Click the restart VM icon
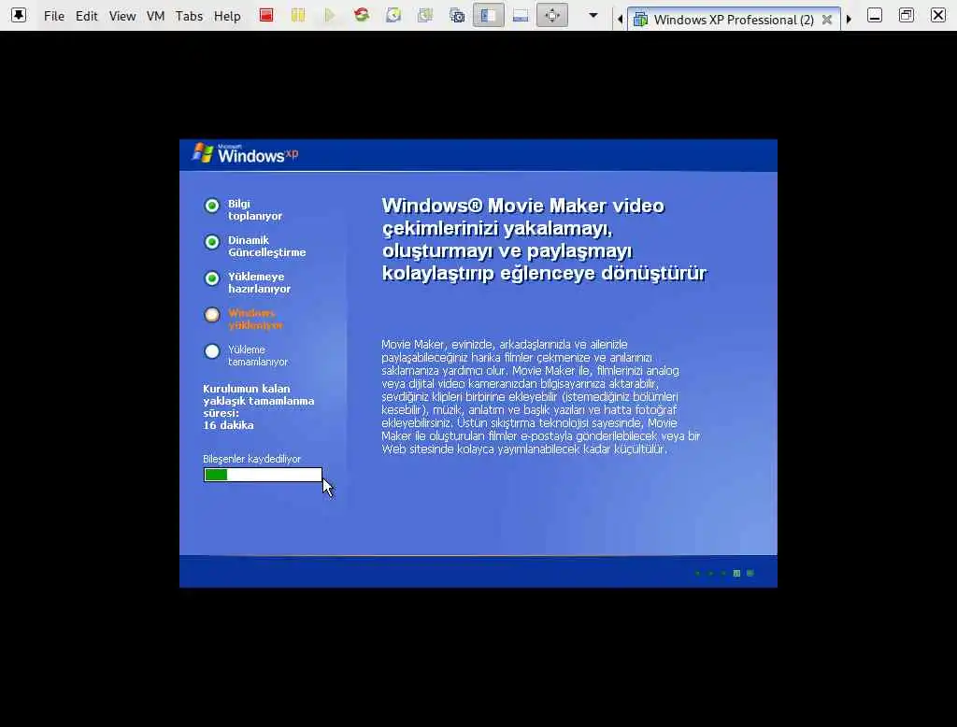This screenshot has height=727, width=957. (362, 15)
